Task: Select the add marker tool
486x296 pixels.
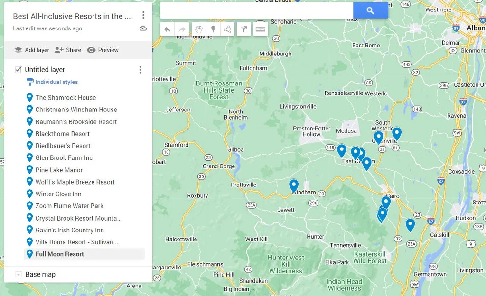Action: tap(213, 29)
